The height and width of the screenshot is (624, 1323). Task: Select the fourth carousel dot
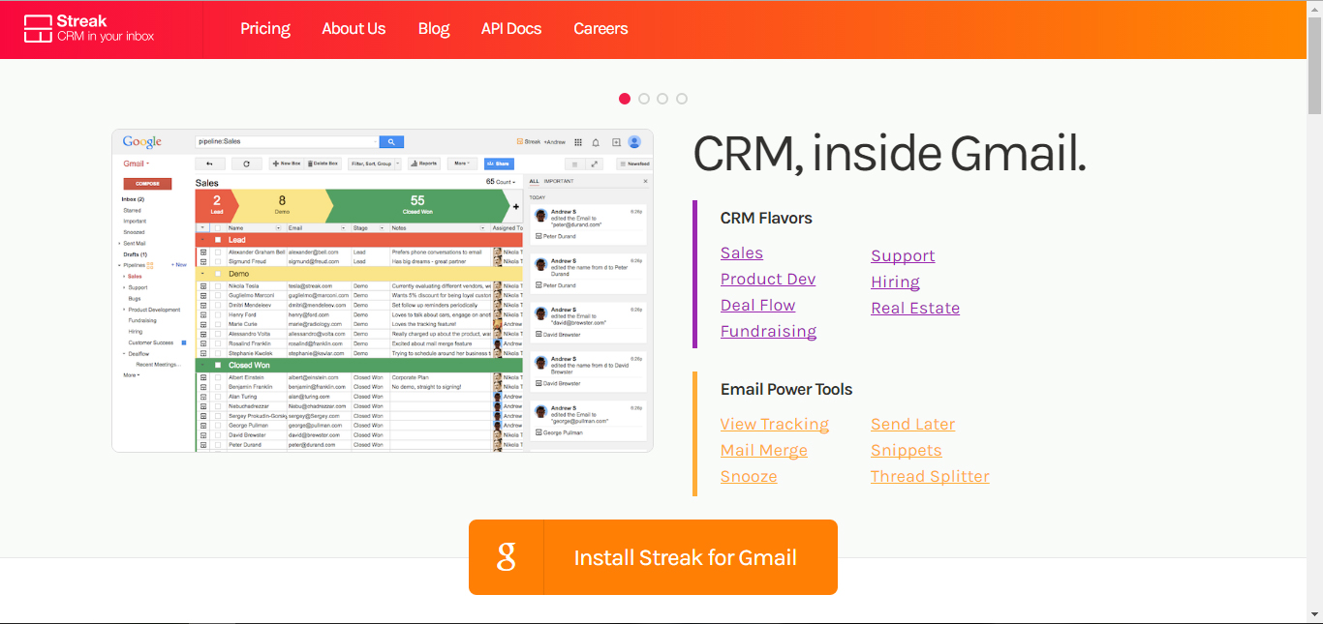tap(682, 99)
